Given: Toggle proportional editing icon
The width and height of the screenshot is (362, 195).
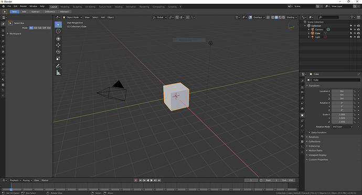Looking at the screenshot, I should pyautogui.click(x=188, y=17).
